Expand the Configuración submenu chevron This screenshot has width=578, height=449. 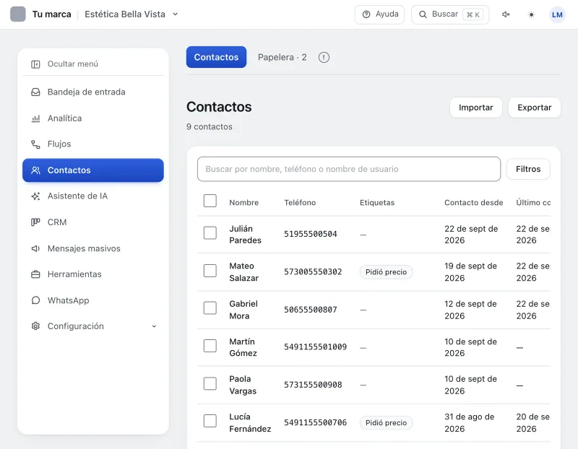(154, 326)
